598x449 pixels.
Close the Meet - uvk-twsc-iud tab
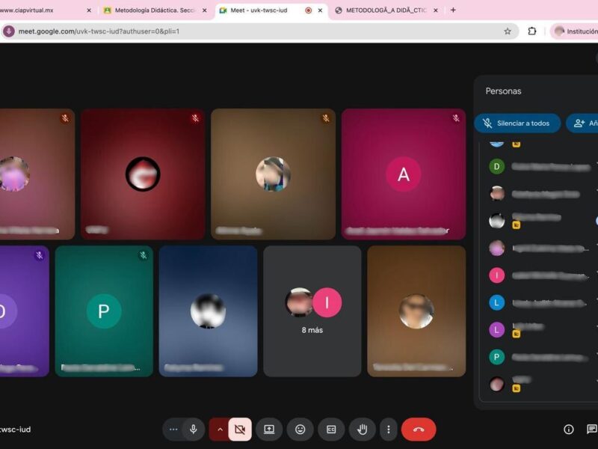pyautogui.click(x=320, y=10)
